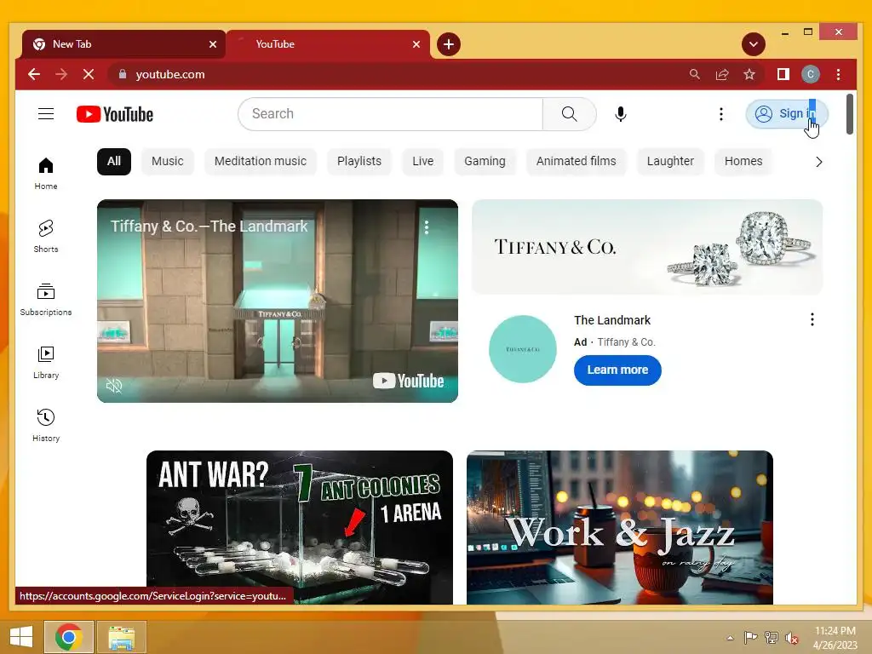
Task: Focus the YouTube search field
Action: click(x=391, y=114)
